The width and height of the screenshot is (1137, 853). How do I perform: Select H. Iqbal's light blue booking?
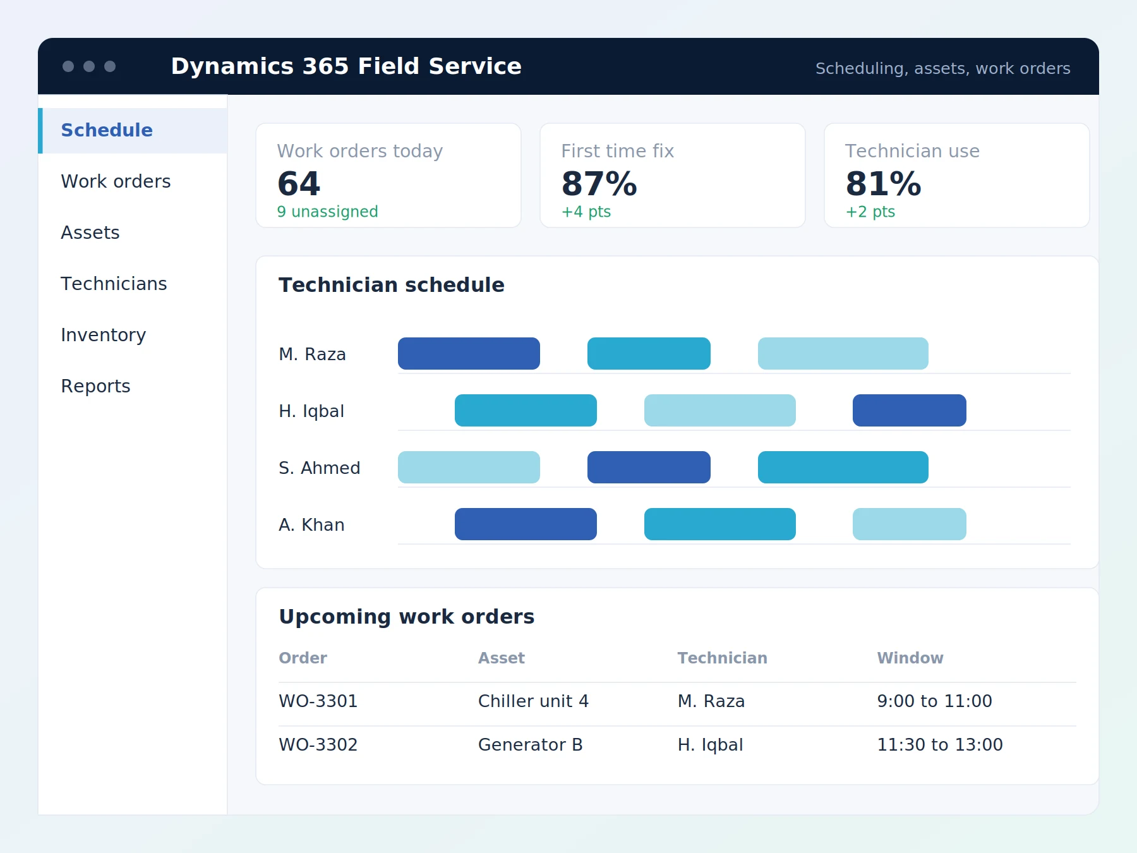point(720,410)
